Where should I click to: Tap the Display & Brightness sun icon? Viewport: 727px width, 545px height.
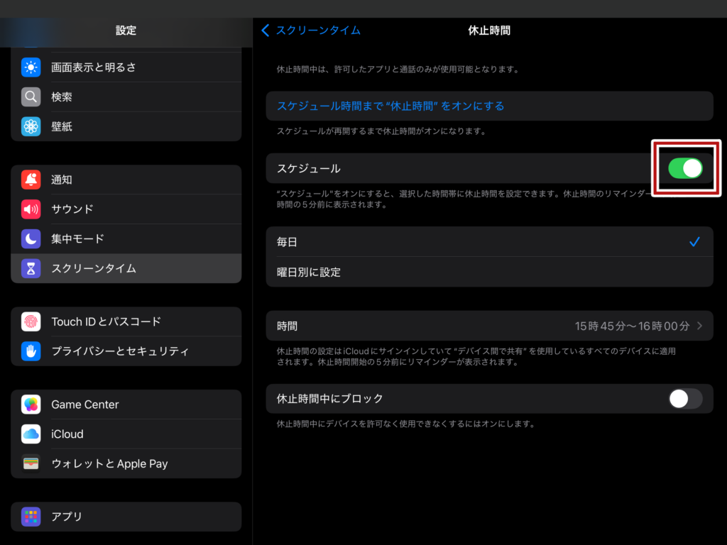coord(31,67)
